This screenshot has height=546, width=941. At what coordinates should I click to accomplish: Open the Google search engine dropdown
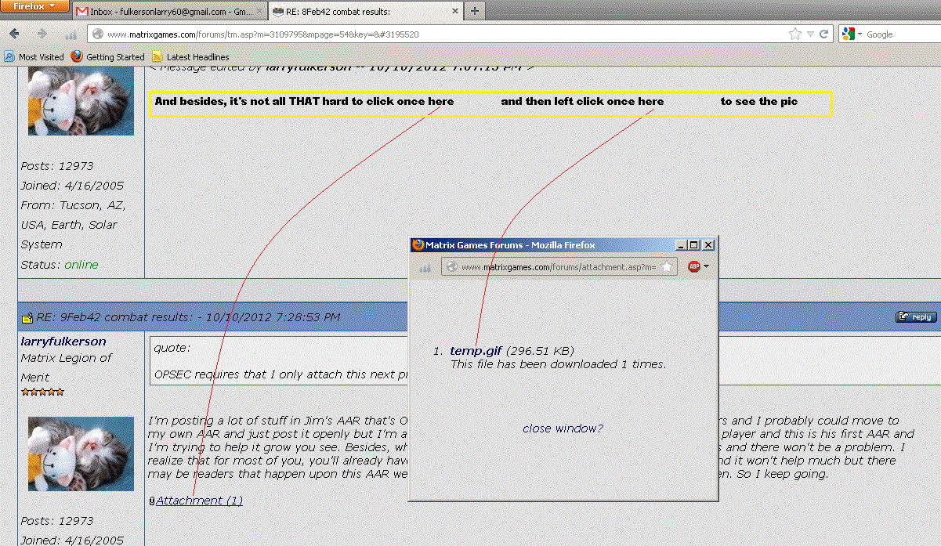[x=852, y=34]
